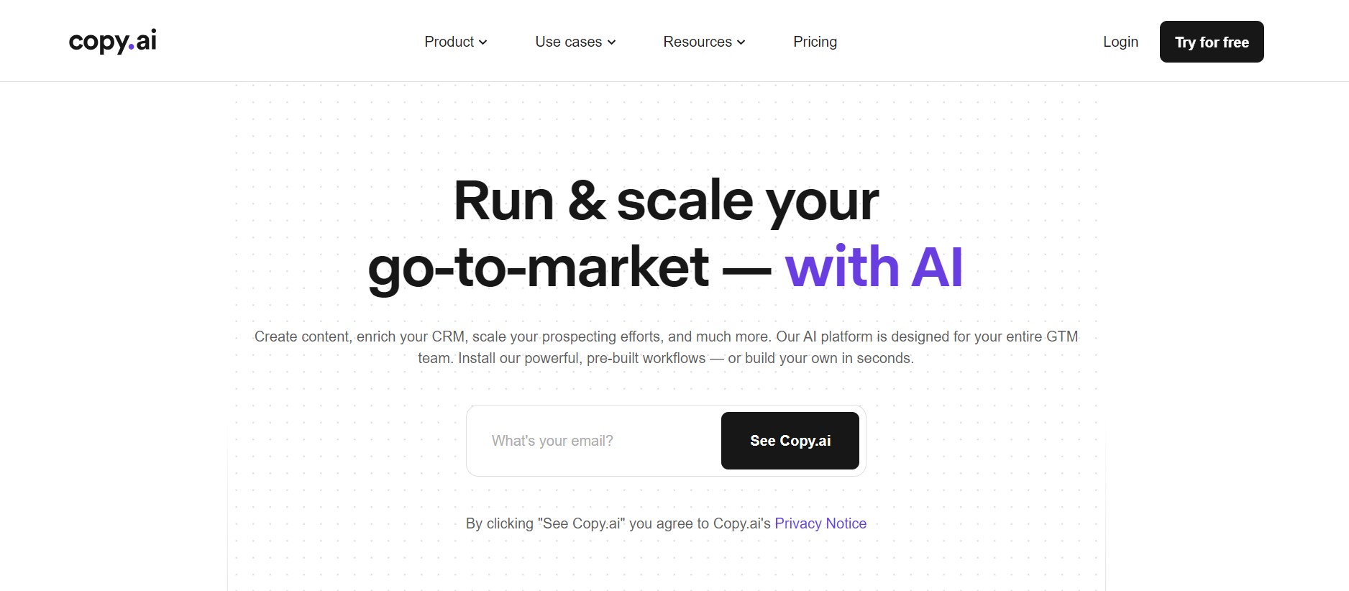Open the Resources menu label
Screen dimensions: 1349x591
[x=697, y=42]
